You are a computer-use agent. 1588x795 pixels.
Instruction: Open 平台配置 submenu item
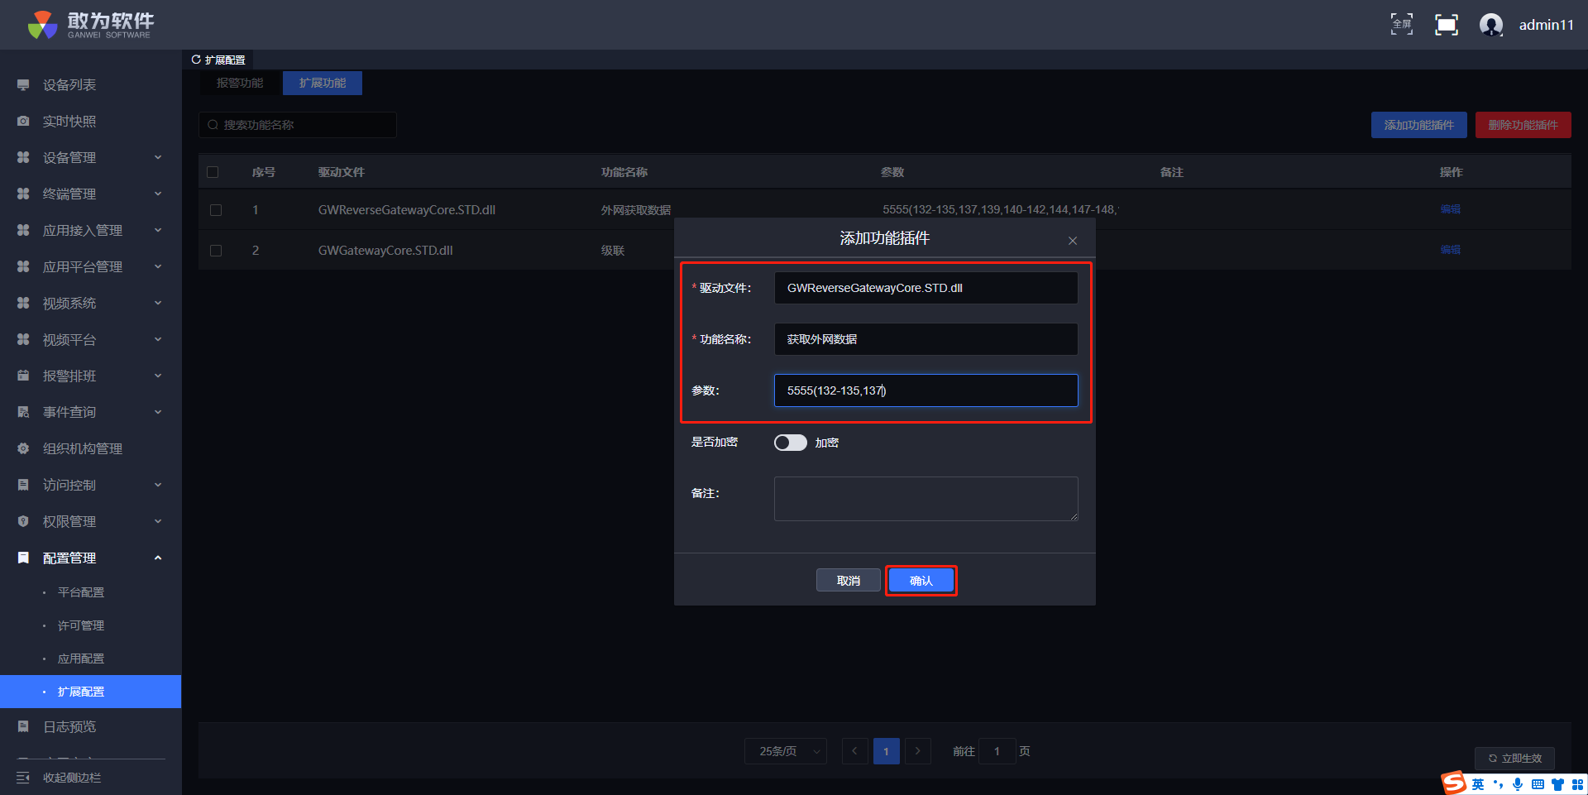(x=81, y=592)
